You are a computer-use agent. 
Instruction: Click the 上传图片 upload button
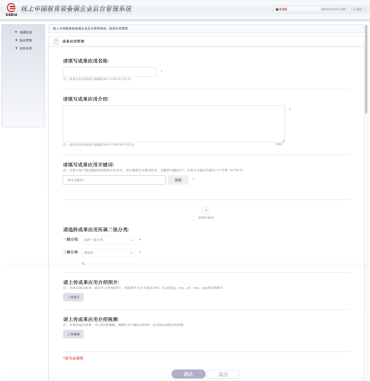click(x=73, y=297)
